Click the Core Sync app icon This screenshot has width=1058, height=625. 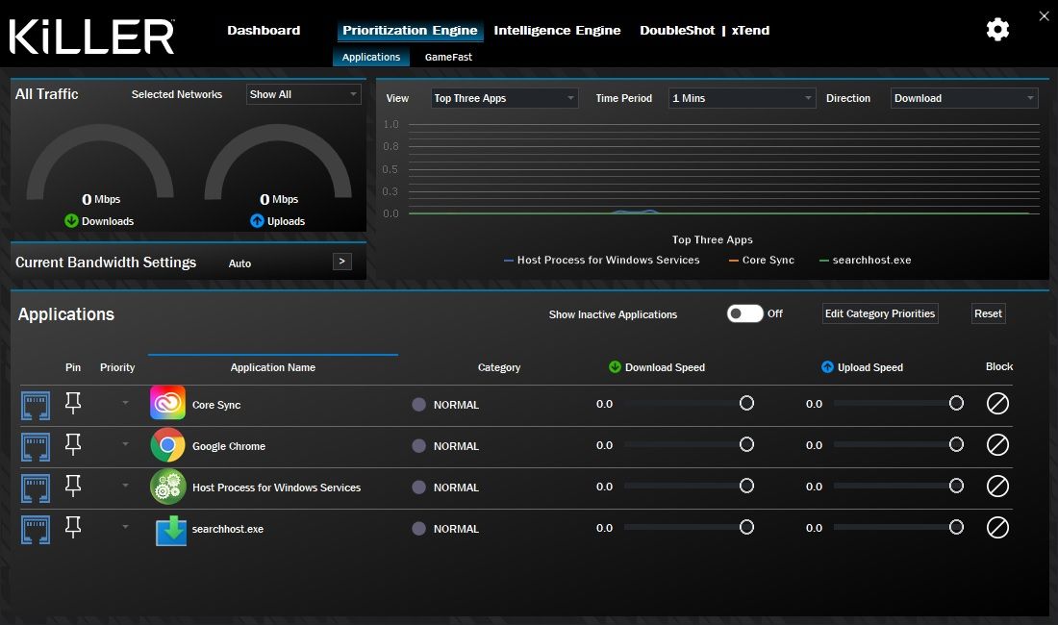pyautogui.click(x=167, y=403)
